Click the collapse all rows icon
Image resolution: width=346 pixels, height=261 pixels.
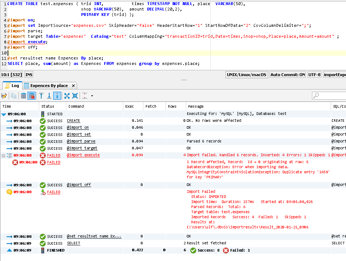pyautogui.click(x=75, y=96)
